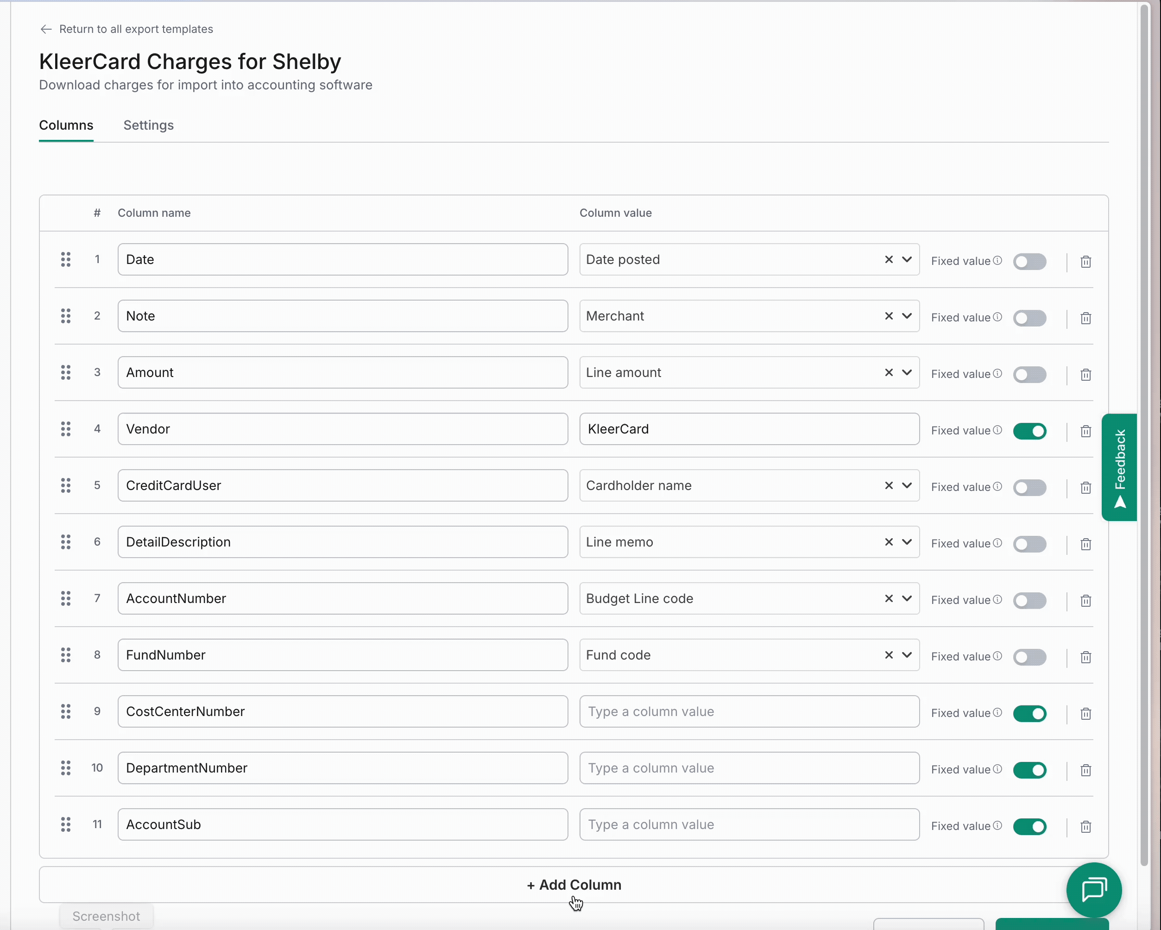Click the back arrow beside Return to templates
This screenshot has width=1161, height=930.
46,29
